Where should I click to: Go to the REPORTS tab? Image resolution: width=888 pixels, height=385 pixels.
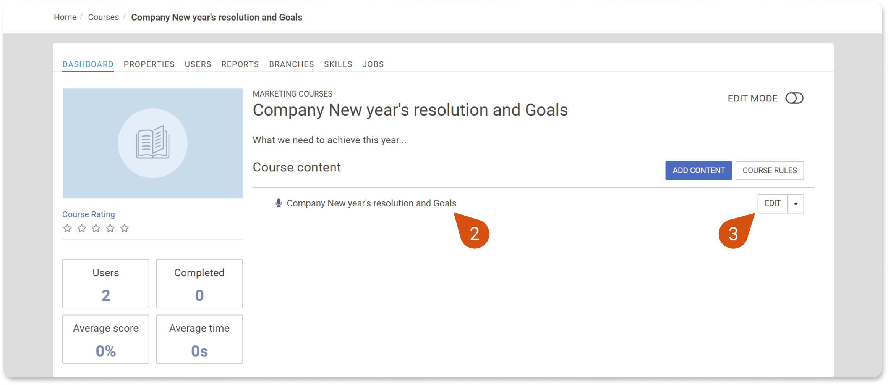240,64
